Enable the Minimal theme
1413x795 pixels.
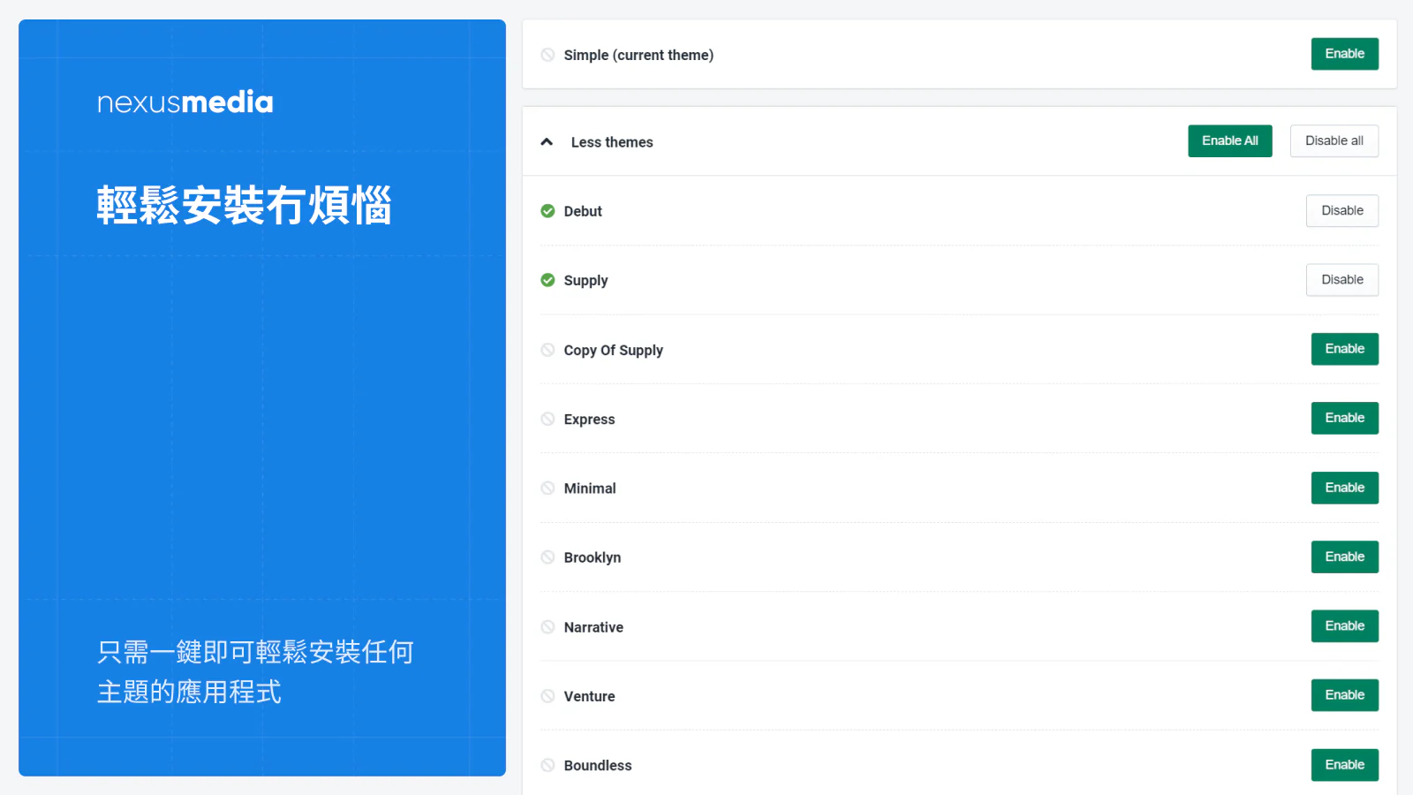[x=1344, y=488]
